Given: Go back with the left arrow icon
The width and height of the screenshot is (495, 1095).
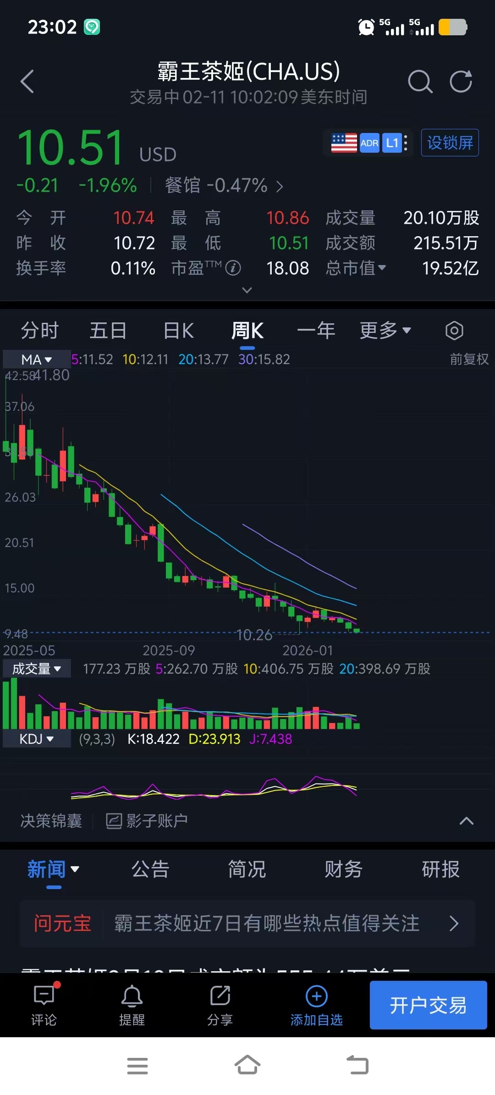Looking at the screenshot, I should (x=27, y=82).
